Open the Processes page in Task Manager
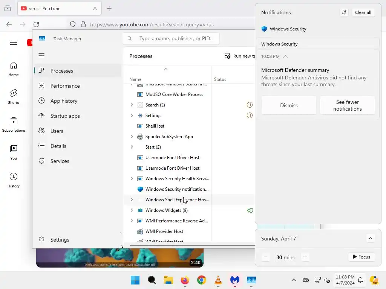Image resolution: width=386 pixels, height=289 pixels. [x=78, y=71]
